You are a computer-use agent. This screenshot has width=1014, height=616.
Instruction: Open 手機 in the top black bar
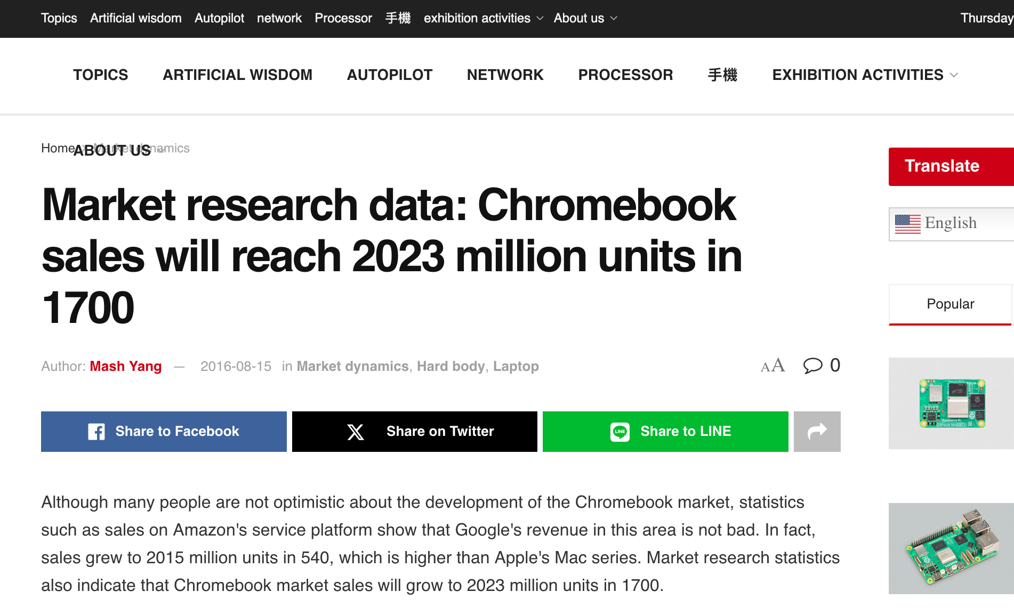pos(398,18)
